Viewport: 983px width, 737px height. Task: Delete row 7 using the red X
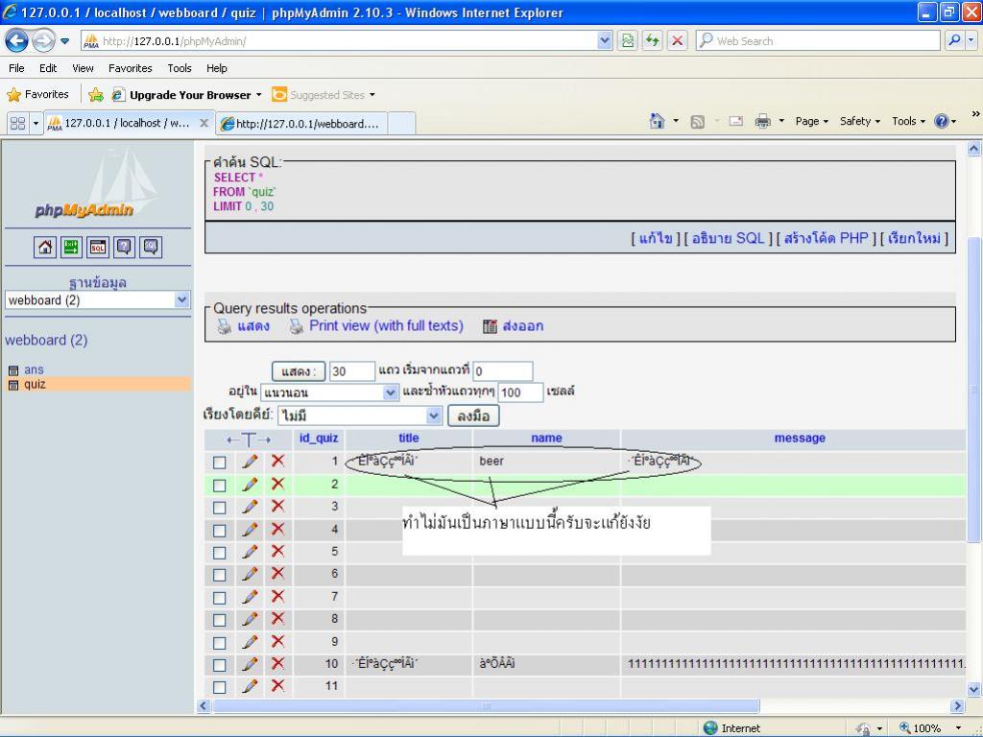click(x=277, y=597)
